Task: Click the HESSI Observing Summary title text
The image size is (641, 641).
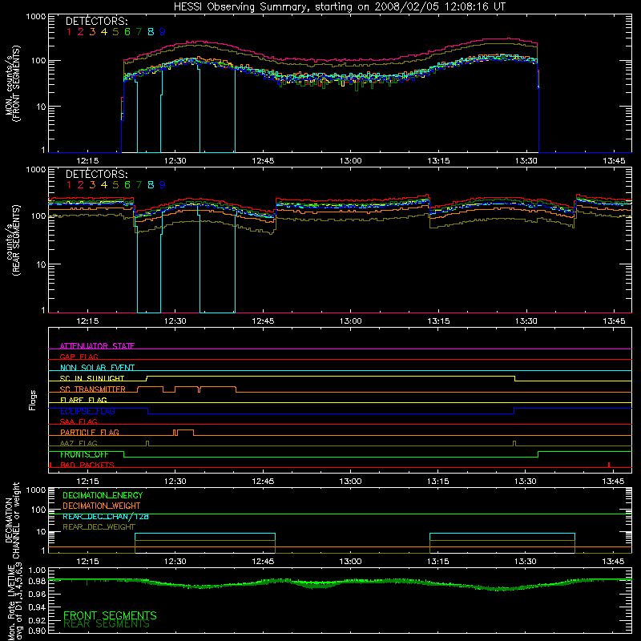Action: point(339,6)
